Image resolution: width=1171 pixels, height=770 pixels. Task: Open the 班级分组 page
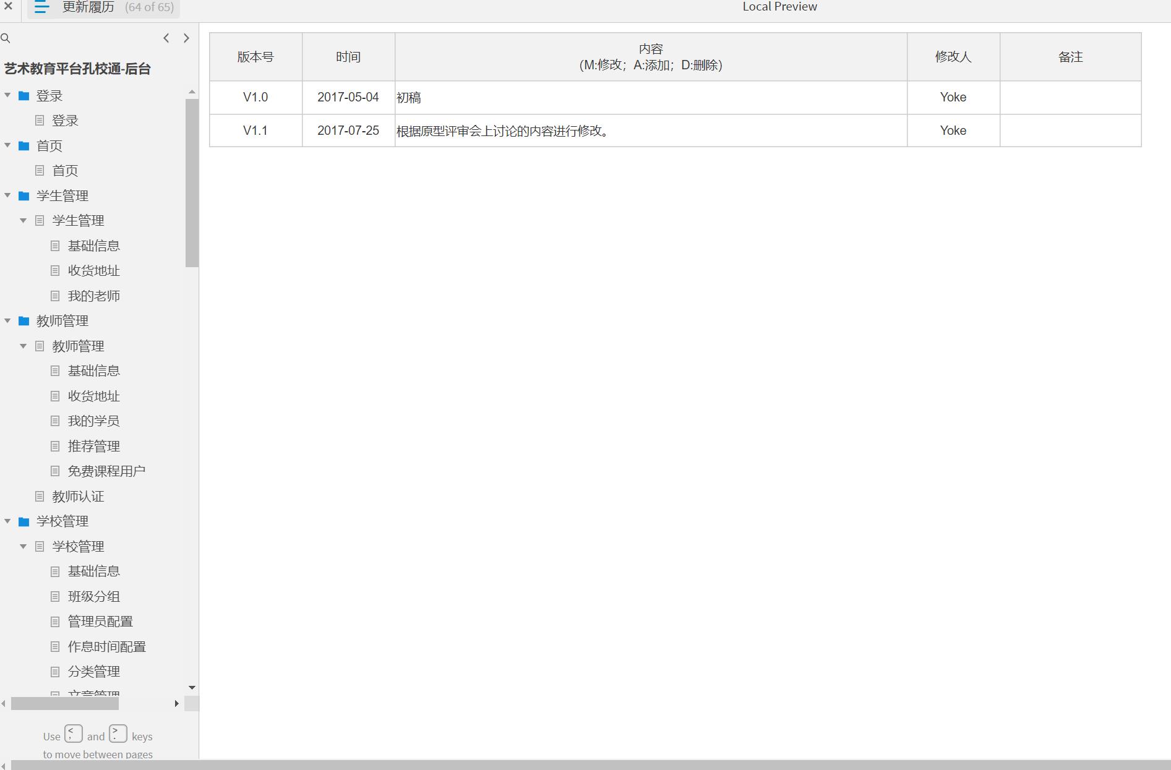pos(94,597)
